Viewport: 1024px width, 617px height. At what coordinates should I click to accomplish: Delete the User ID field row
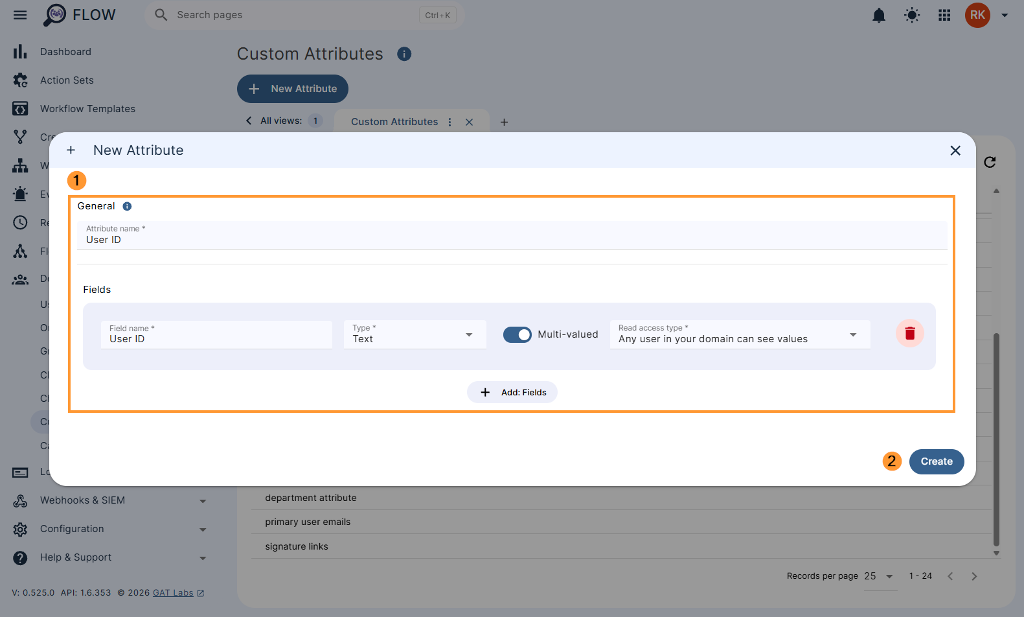909,333
